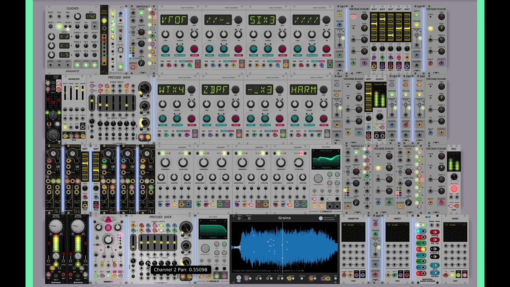510x287 pixels.
Task: Open the VFOF model display
Action: tap(173, 20)
